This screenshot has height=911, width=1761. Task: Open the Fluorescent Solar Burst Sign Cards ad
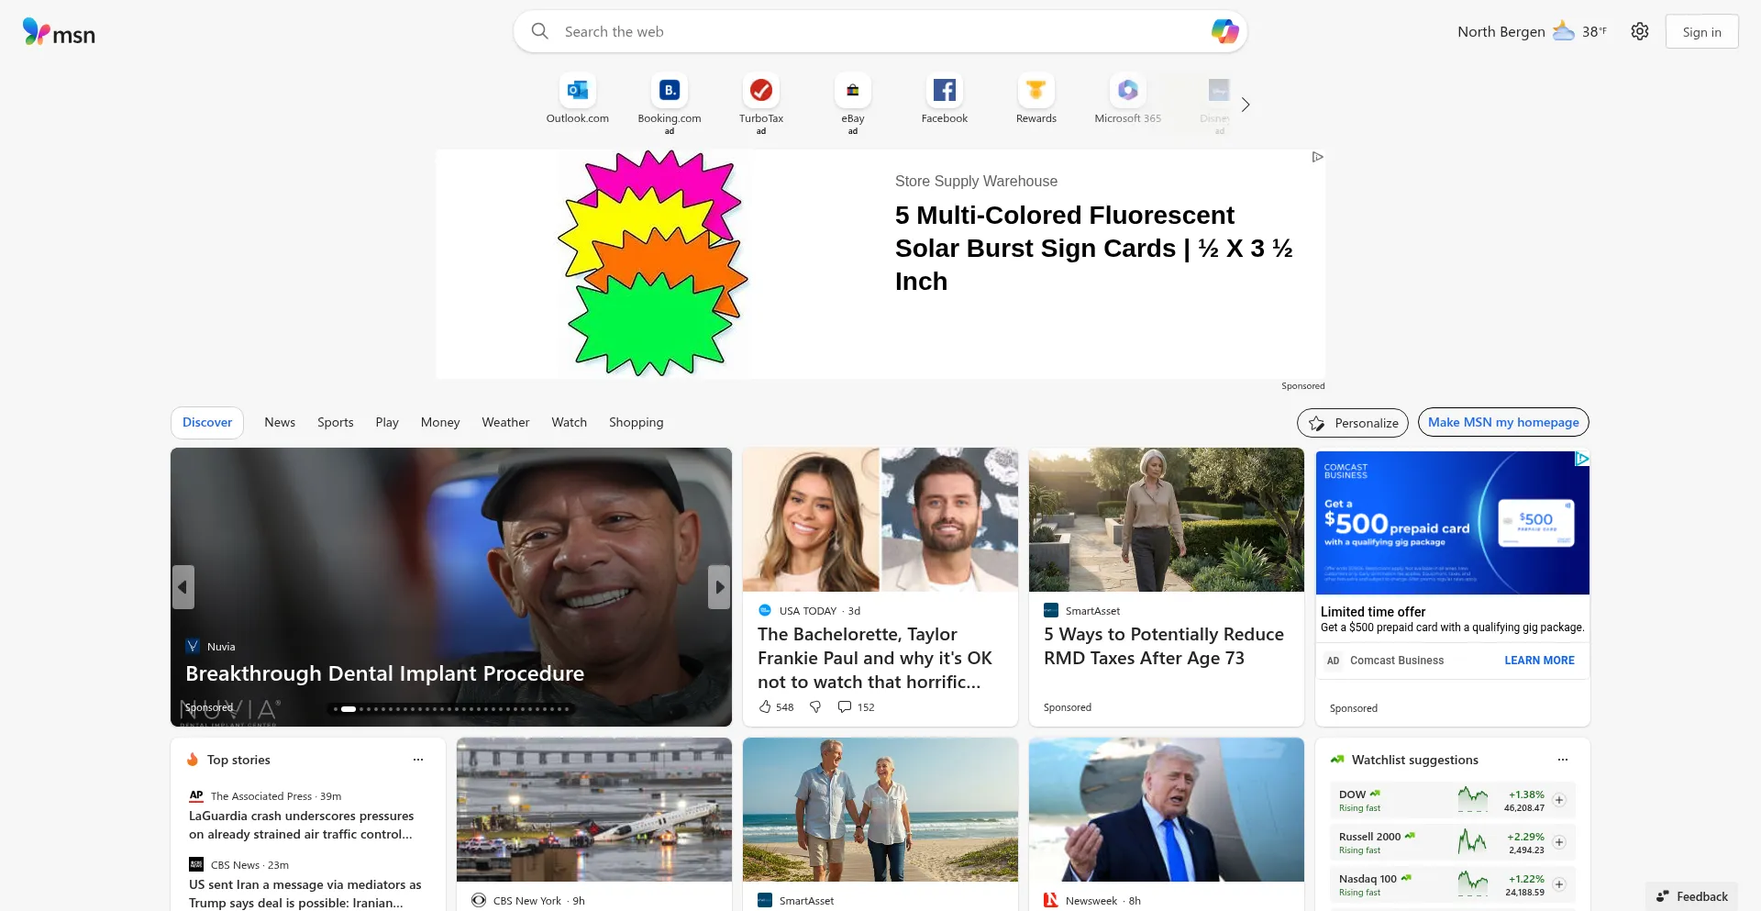tap(1093, 248)
